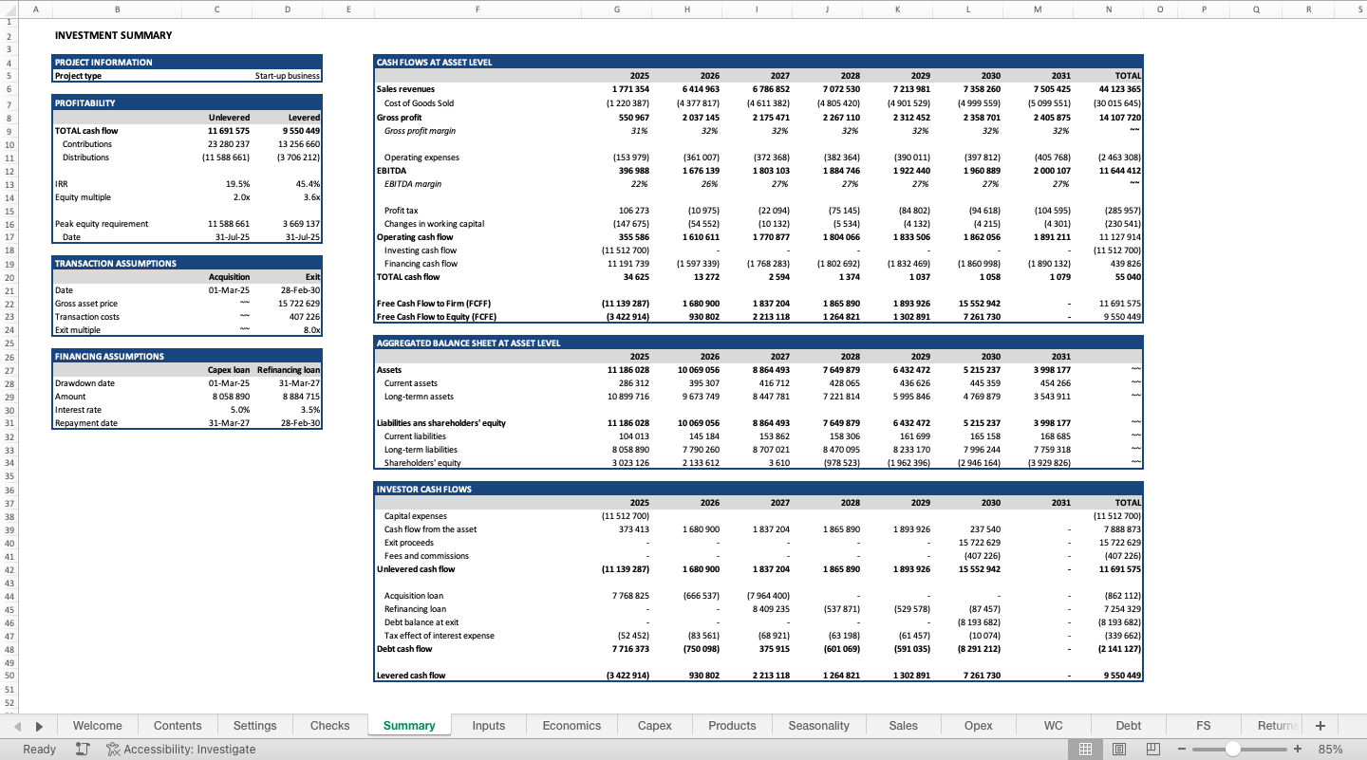Open the Settings sheet tab
The width and height of the screenshot is (1367, 760).
(x=254, y=726)
